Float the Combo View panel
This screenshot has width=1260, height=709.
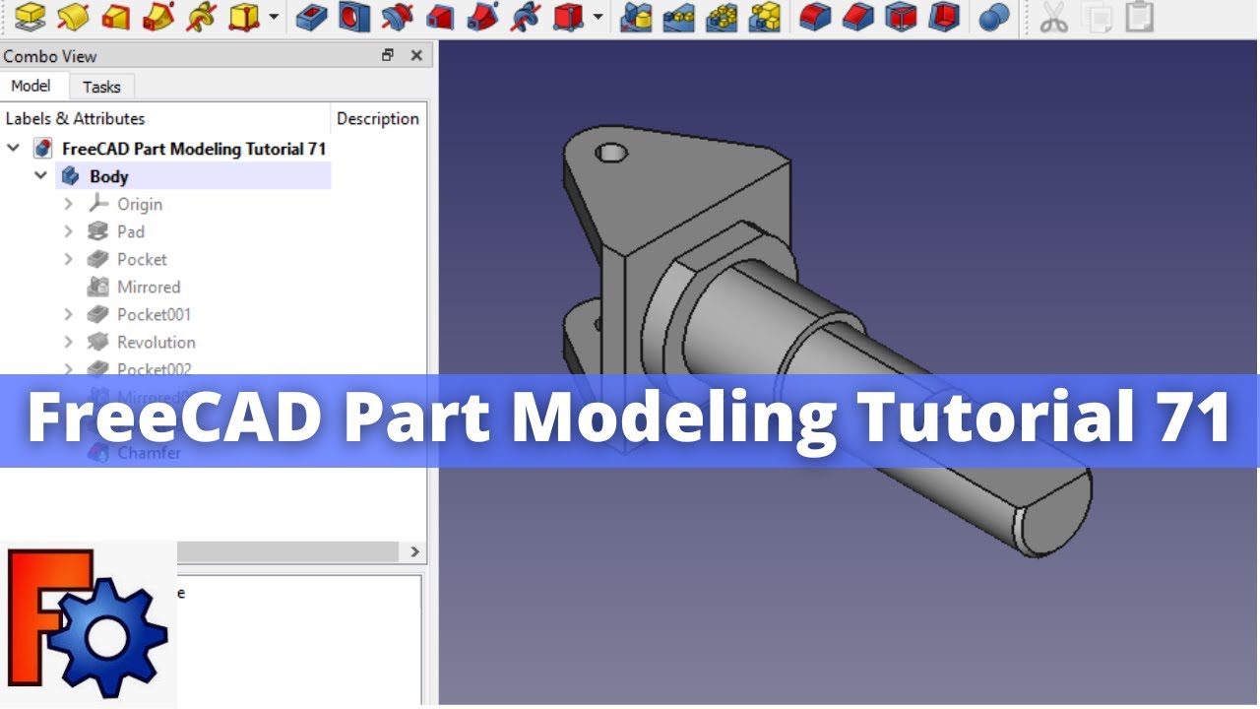click(x=388, y=56)
